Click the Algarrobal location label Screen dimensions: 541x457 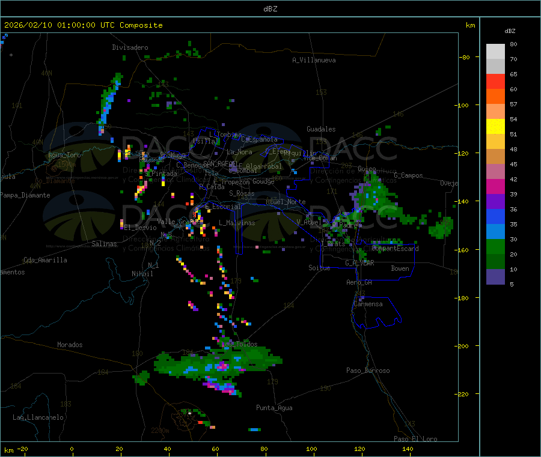click(x=264, y=166)
